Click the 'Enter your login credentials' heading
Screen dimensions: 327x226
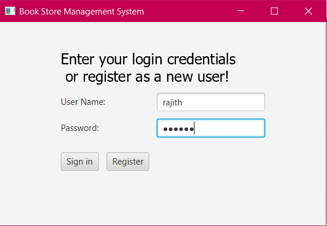tap(148, 59)
